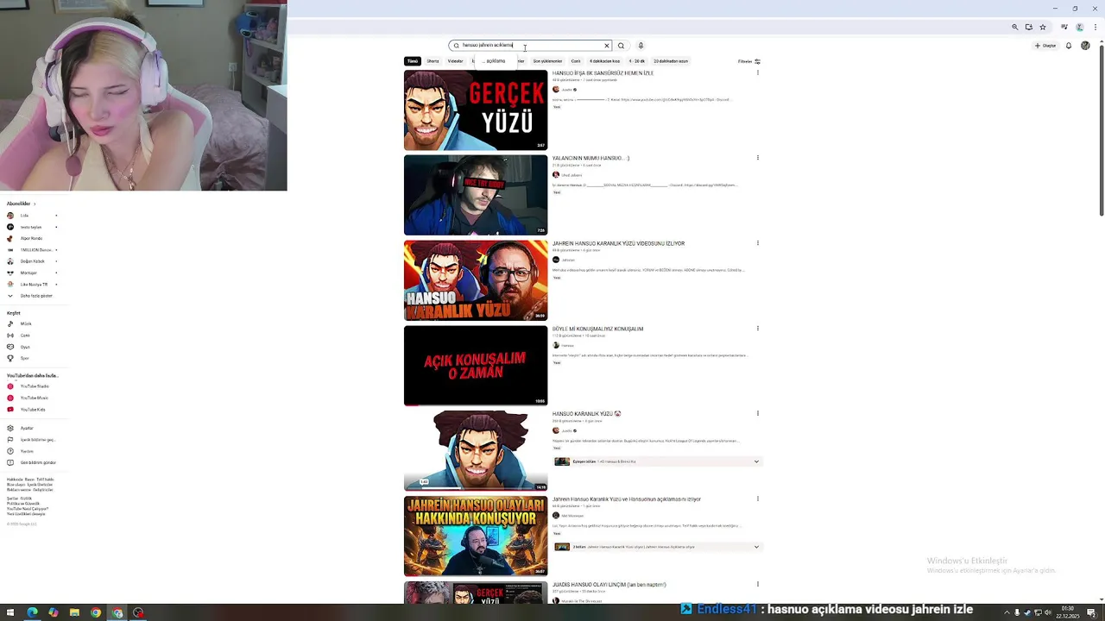Screen dimensions: 1105x621
Task: Open HANSUO KARANLIK YÜZÜ video title
Action: [586, 414]
